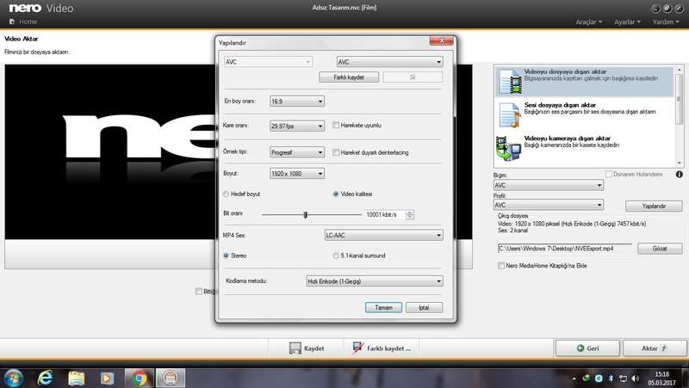Click the Farklı kaydet icon in bottom bar
689x388 pixels.
pyautogui.click(x=358, y=348)
